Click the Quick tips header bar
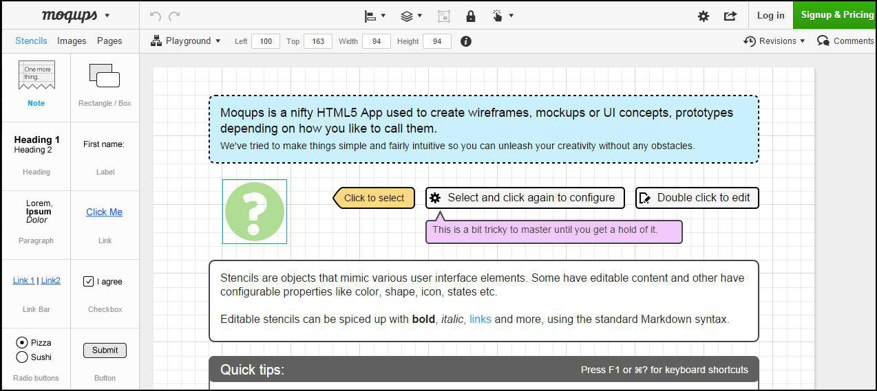The image size is (877, 391). click(484, 370)
